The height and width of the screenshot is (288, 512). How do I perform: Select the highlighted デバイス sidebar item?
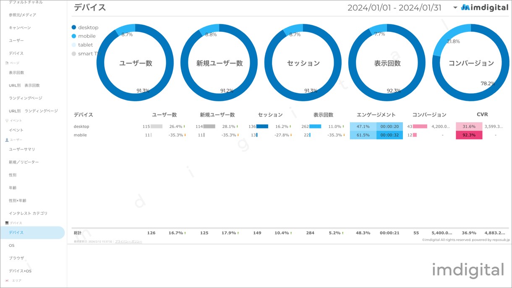click(32, 233)
